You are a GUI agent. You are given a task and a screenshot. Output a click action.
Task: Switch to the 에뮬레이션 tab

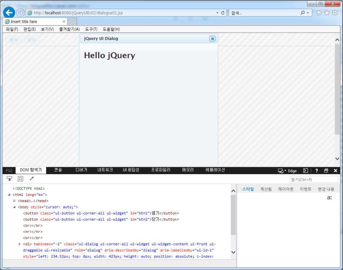tap(215, 170)
